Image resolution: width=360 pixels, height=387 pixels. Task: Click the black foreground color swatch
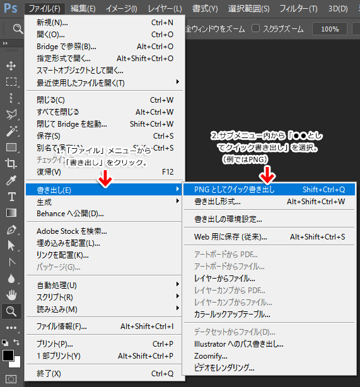pos(8,355)
